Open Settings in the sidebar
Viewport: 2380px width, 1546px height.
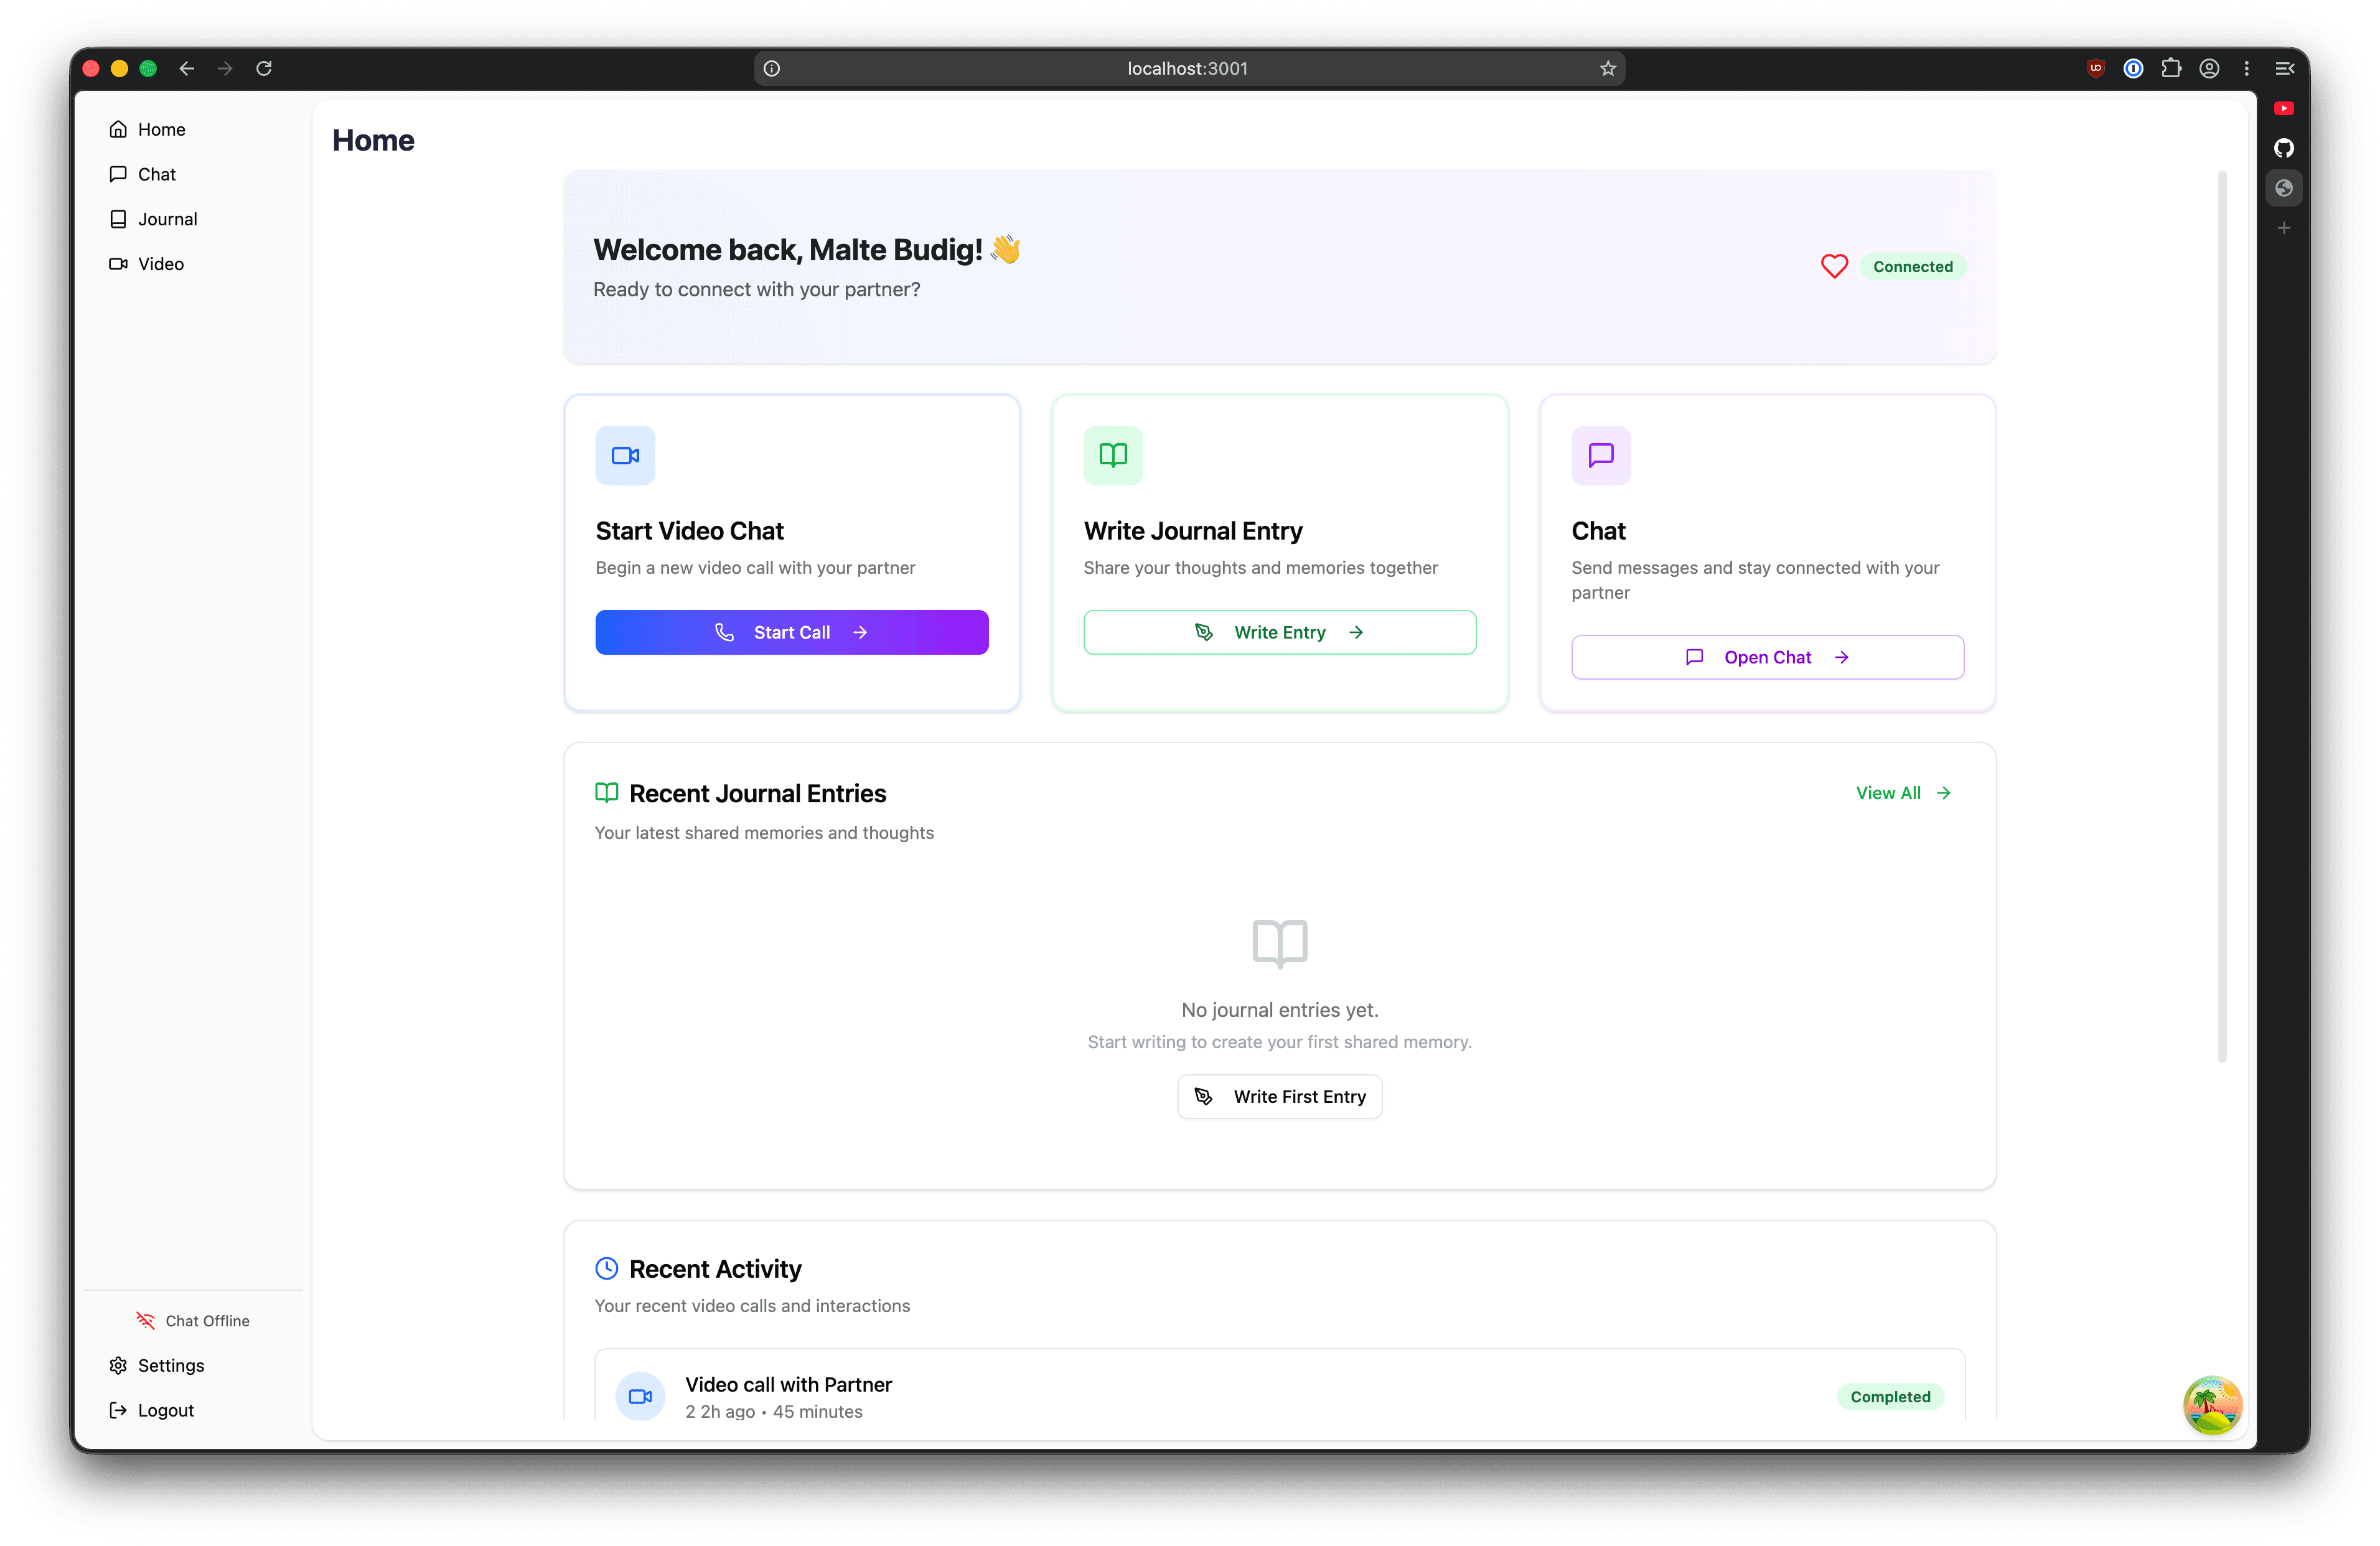[157, 1365]
